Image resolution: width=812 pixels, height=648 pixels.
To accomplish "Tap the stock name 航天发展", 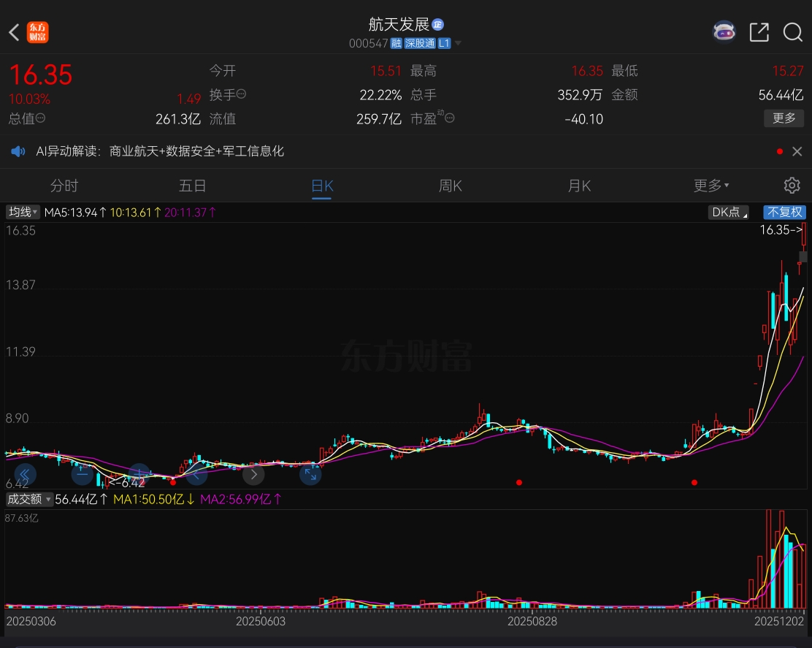I will tap(399, 24).
